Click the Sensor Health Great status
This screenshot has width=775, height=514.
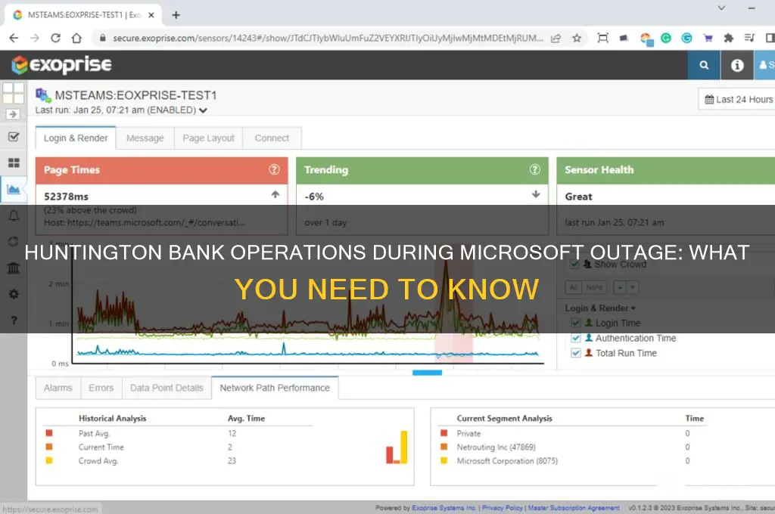pos(578,197)
